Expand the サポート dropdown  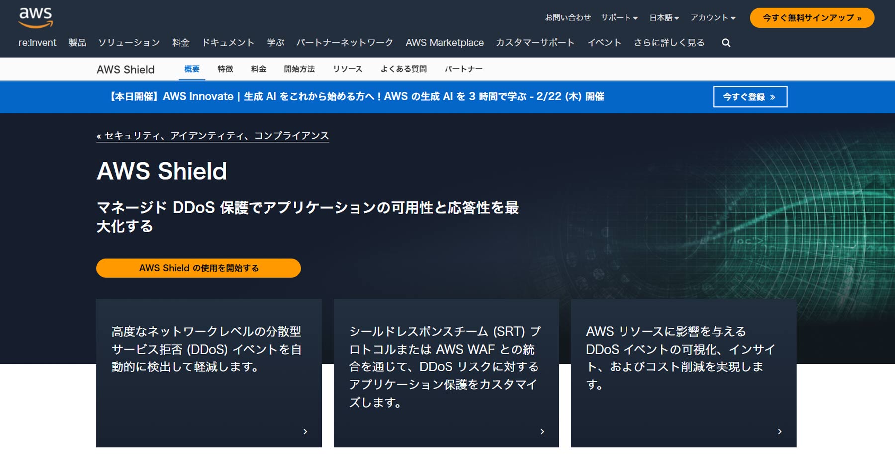(618, 17)
